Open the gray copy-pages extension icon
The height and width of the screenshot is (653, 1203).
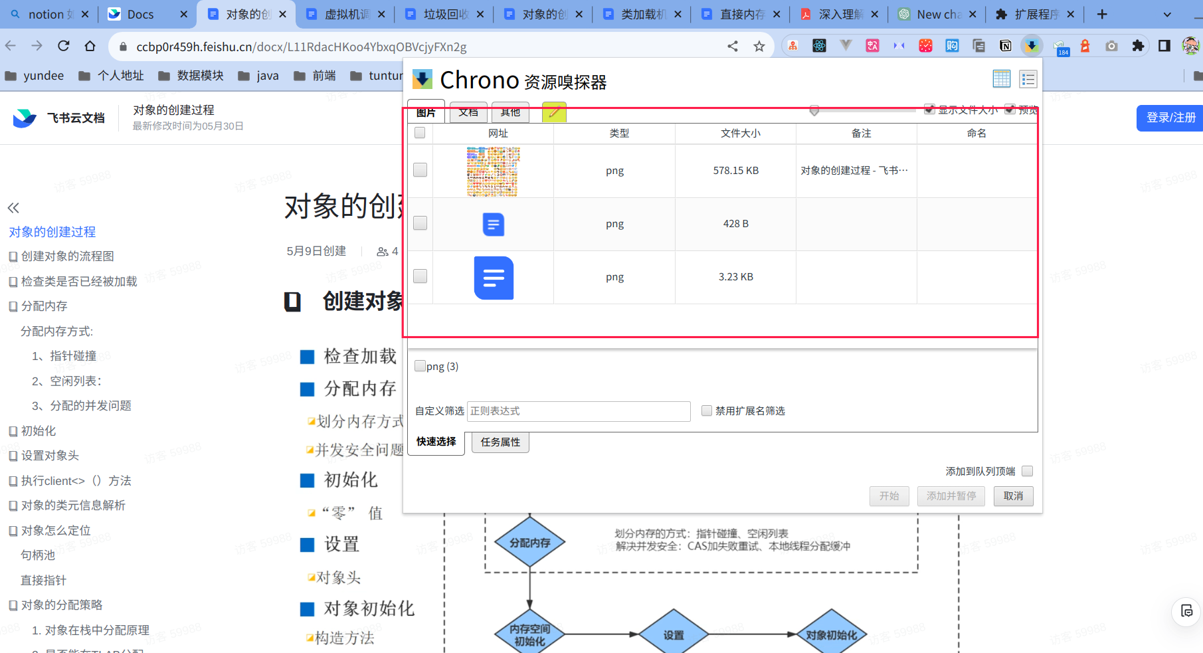978,46
